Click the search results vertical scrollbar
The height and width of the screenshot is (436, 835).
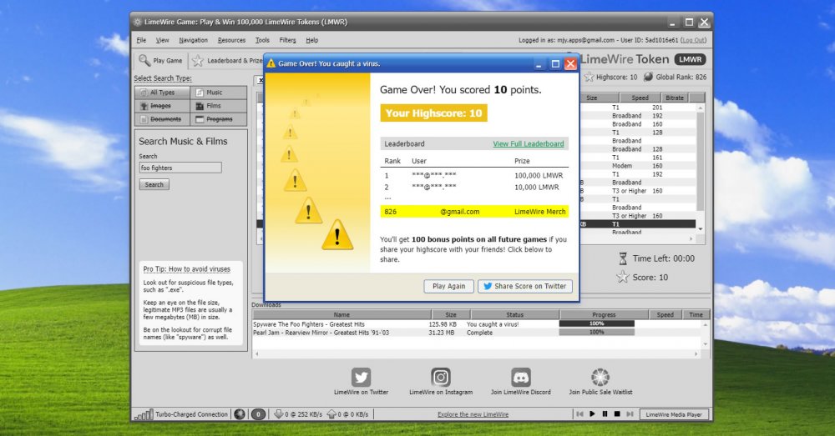click(x=701, y=168)
